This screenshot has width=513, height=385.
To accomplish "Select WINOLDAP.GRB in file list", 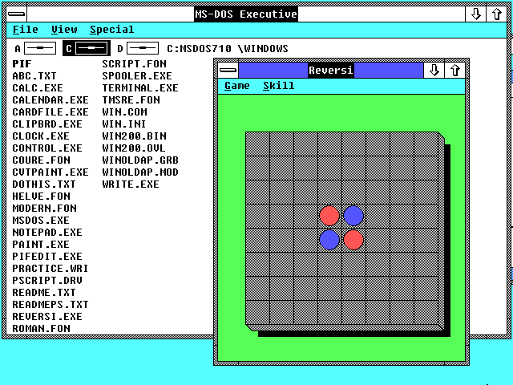I will 140,160.
